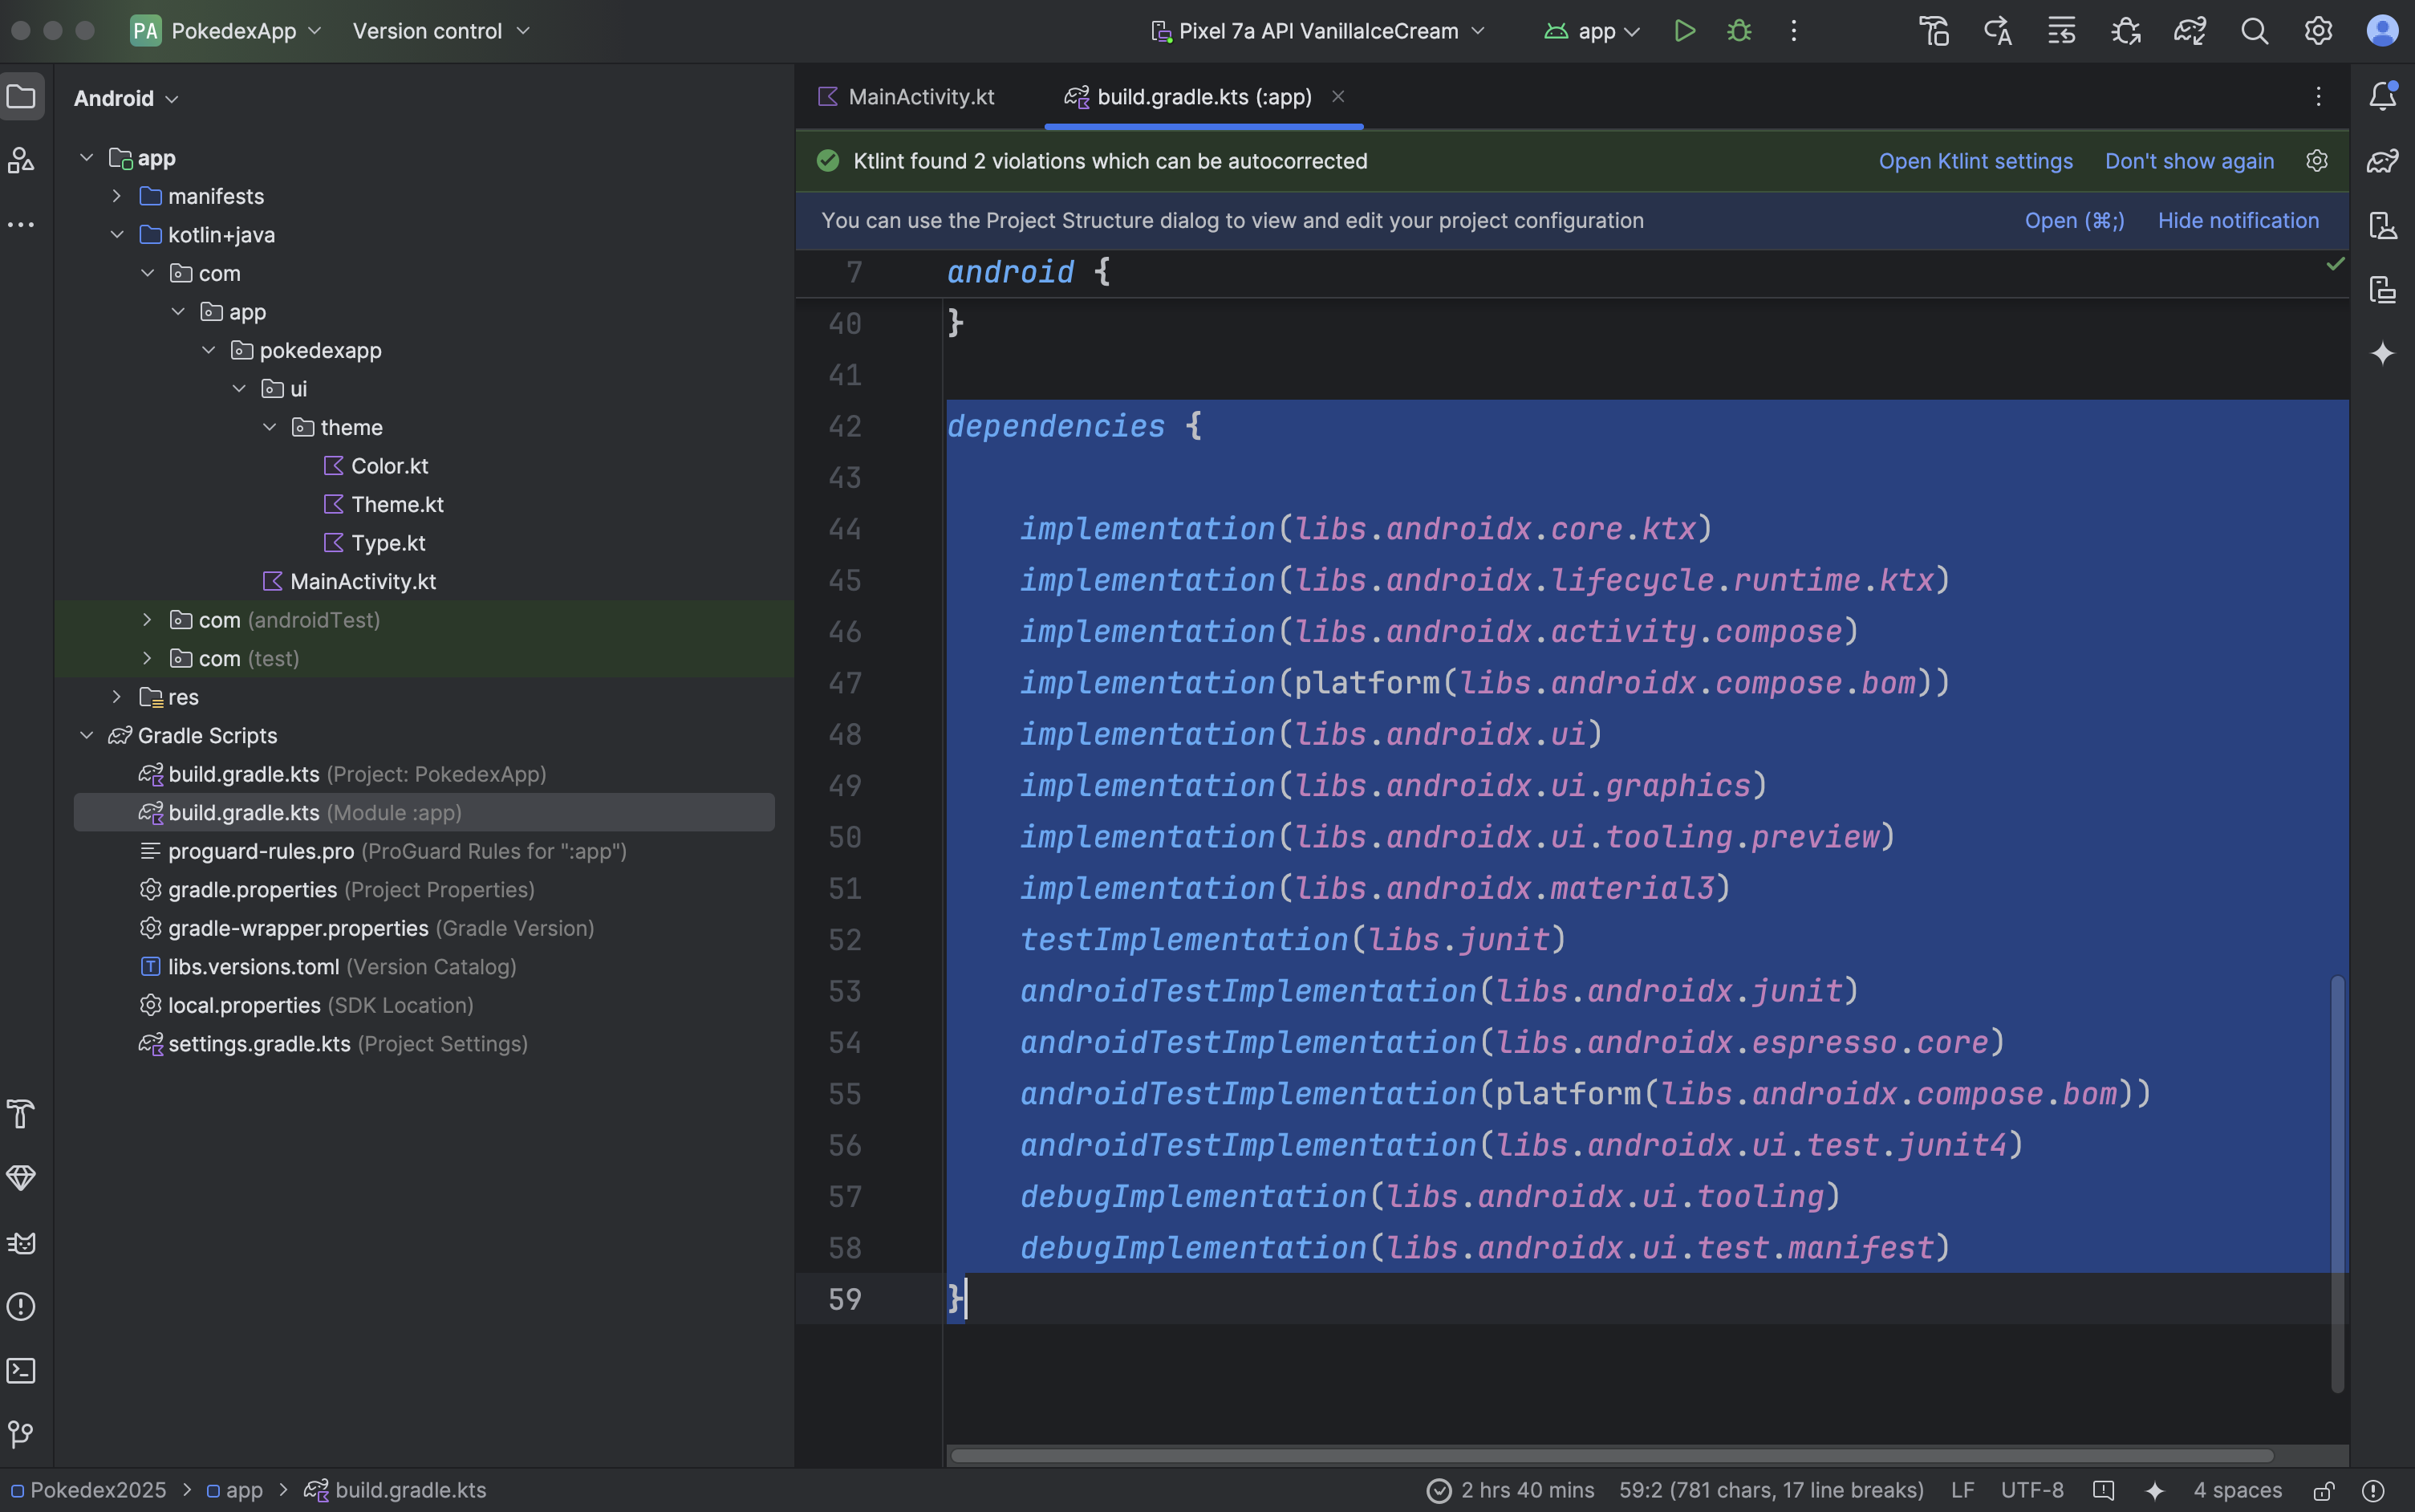2415x1512 pixels.
Task: Toggle the Project tool window folder icon
Action: [21, 97]
